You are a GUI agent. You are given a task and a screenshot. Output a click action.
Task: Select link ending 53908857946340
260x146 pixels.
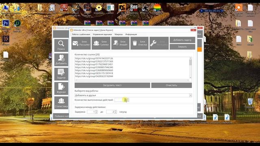point(94,67)
